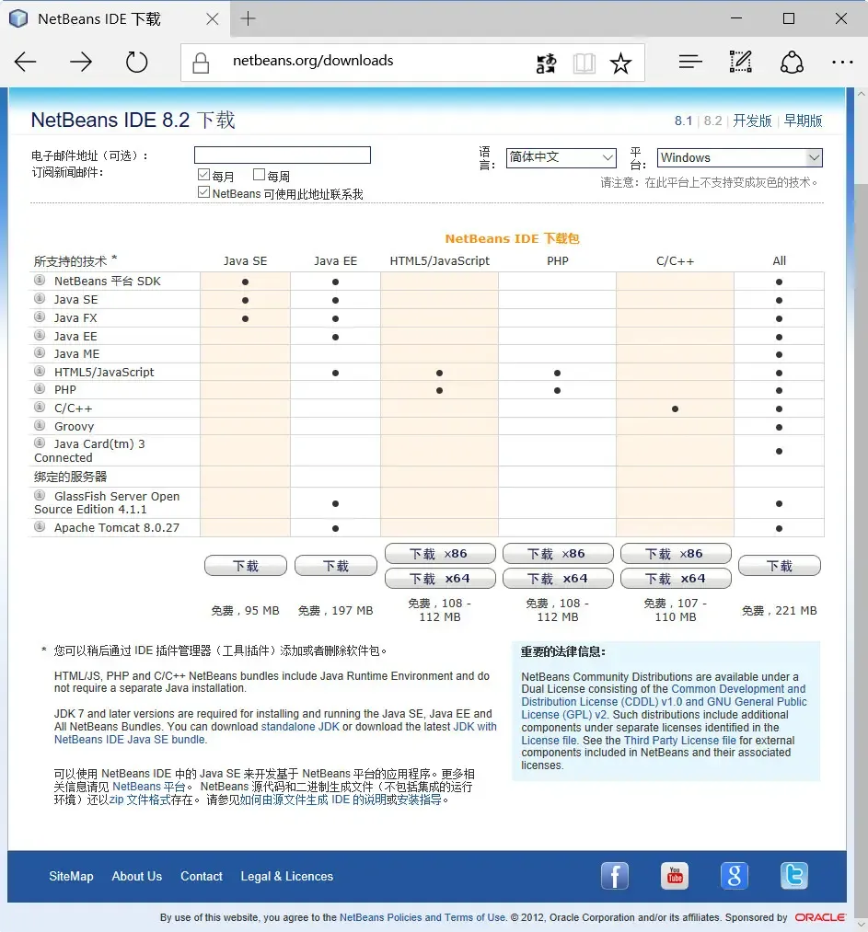Open the 简体中文 language dropdown

[561, 157]
